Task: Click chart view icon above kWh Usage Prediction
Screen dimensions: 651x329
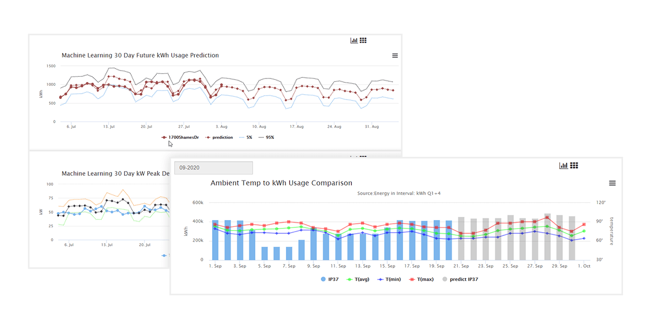Action: pos(354,41)
